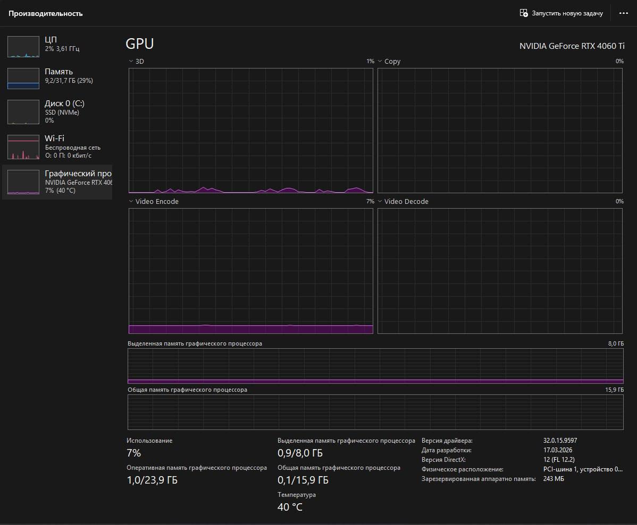Image resolution: width=637 pixels, height=525 pixels.
Task: Open the three-dots more options menu
Action: (624, 13)
